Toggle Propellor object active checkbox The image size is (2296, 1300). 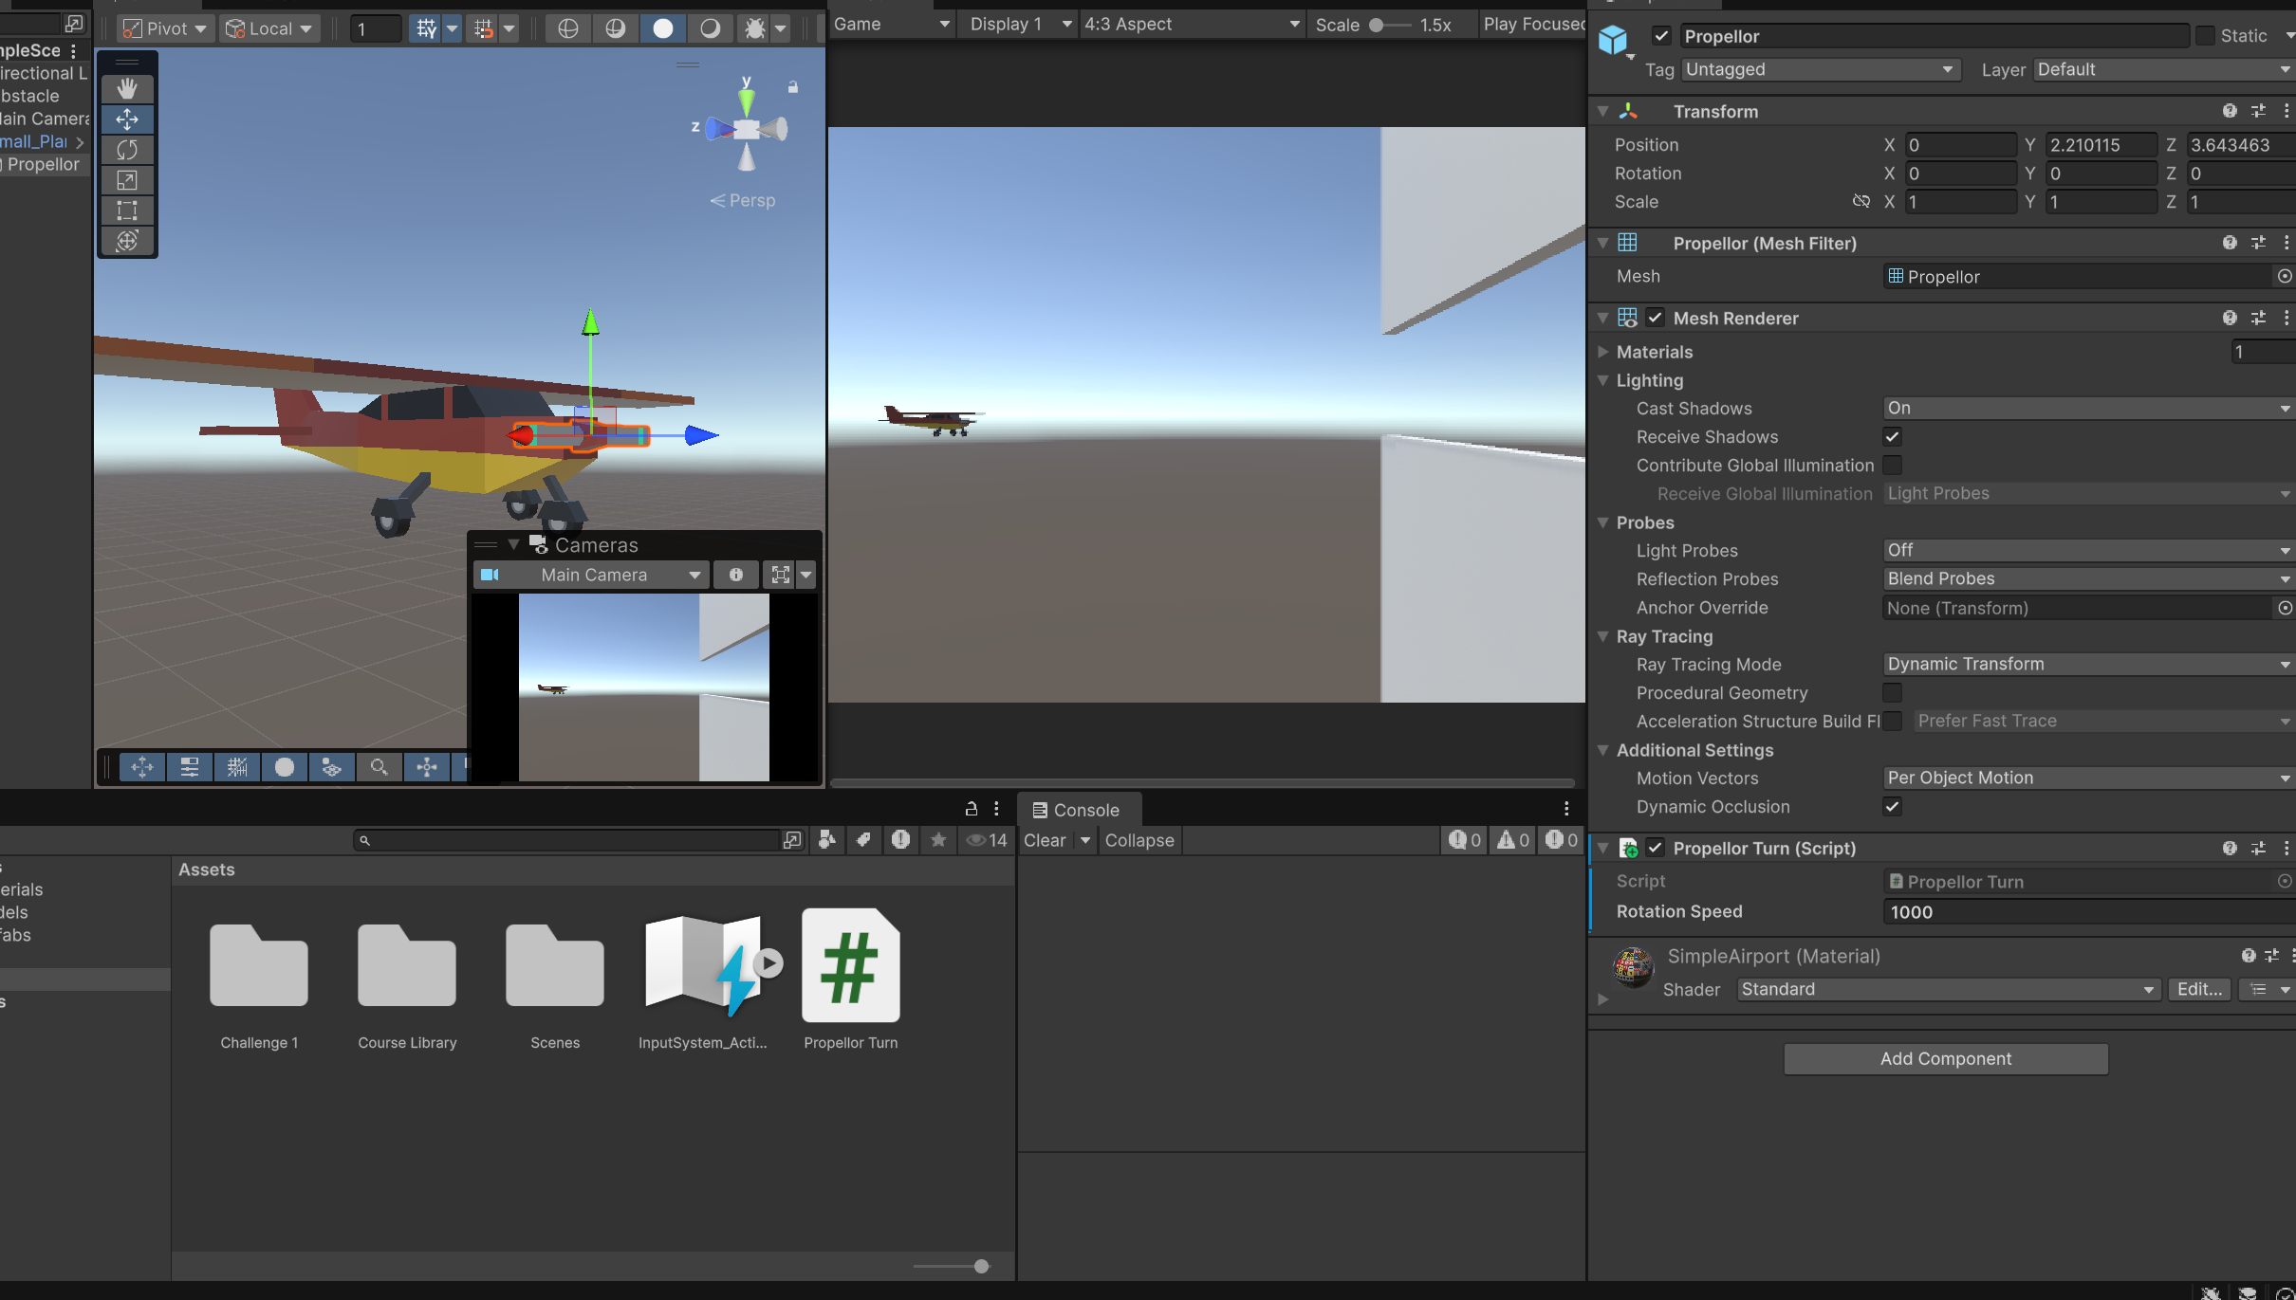click(x=1661, y=36)
